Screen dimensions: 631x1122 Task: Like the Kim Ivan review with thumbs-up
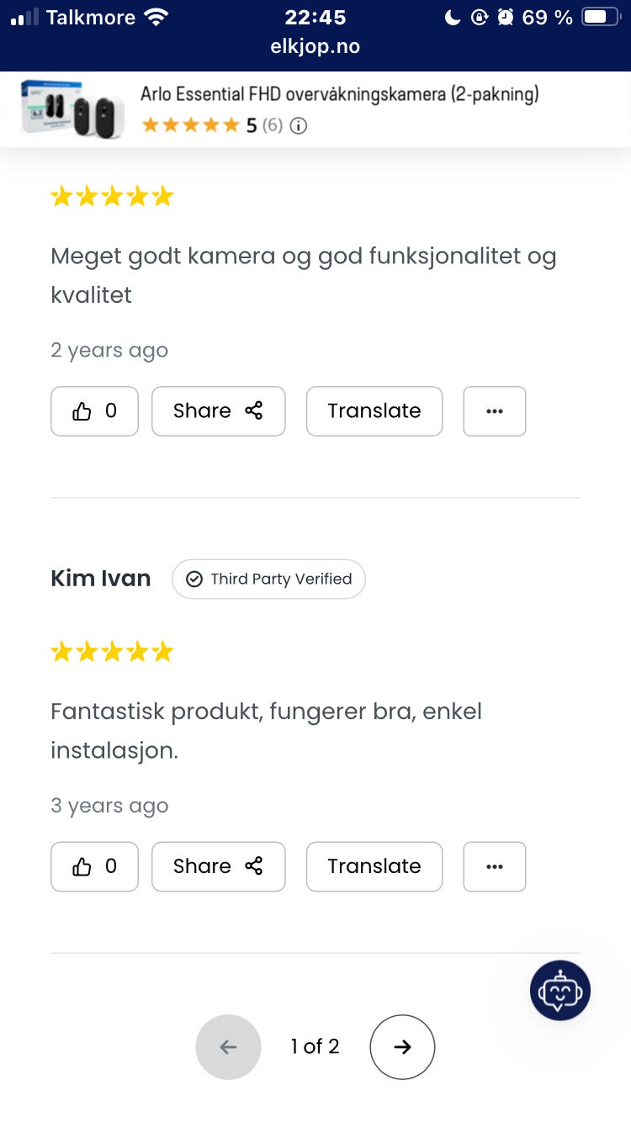[94, 866]
